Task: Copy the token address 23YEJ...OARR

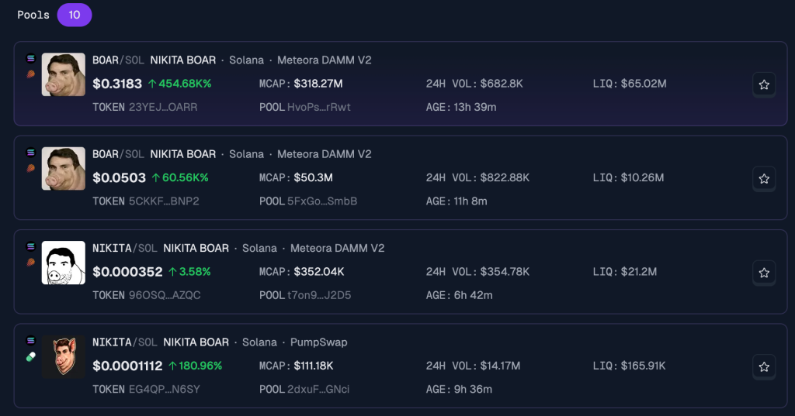Action: (163, 107)
